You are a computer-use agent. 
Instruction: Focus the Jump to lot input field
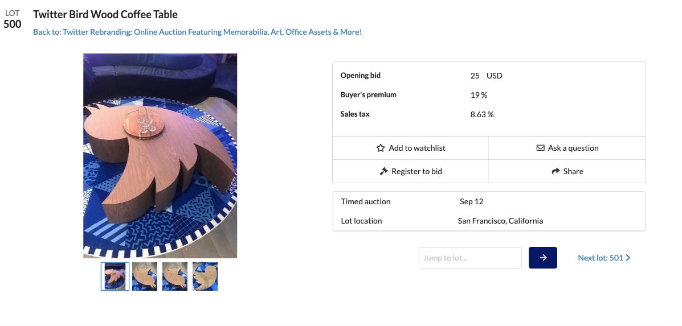(470, 258)
